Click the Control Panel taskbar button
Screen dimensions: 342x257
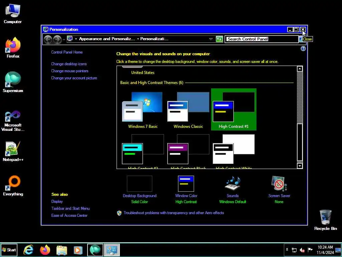click(112, 250)
